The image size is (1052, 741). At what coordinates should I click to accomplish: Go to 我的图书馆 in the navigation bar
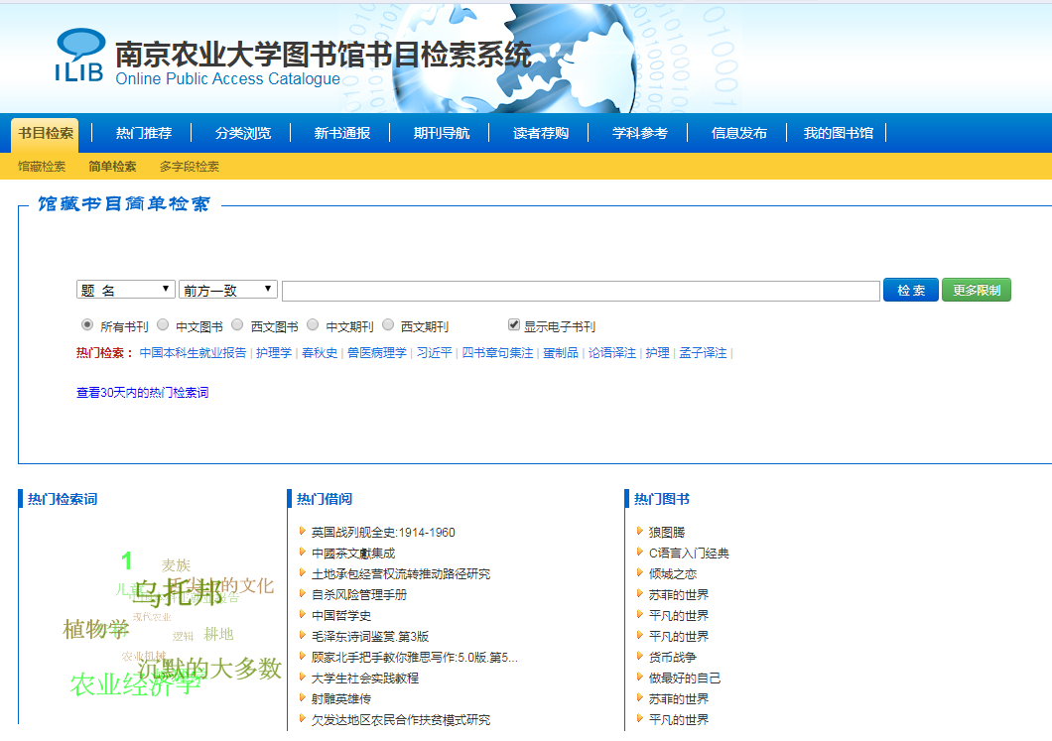point(839,134)
